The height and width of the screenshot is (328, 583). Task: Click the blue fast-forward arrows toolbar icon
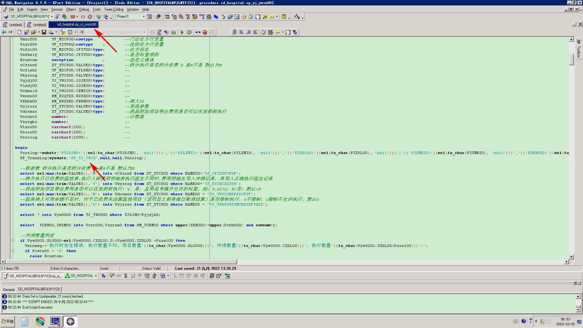pos(216,17)
